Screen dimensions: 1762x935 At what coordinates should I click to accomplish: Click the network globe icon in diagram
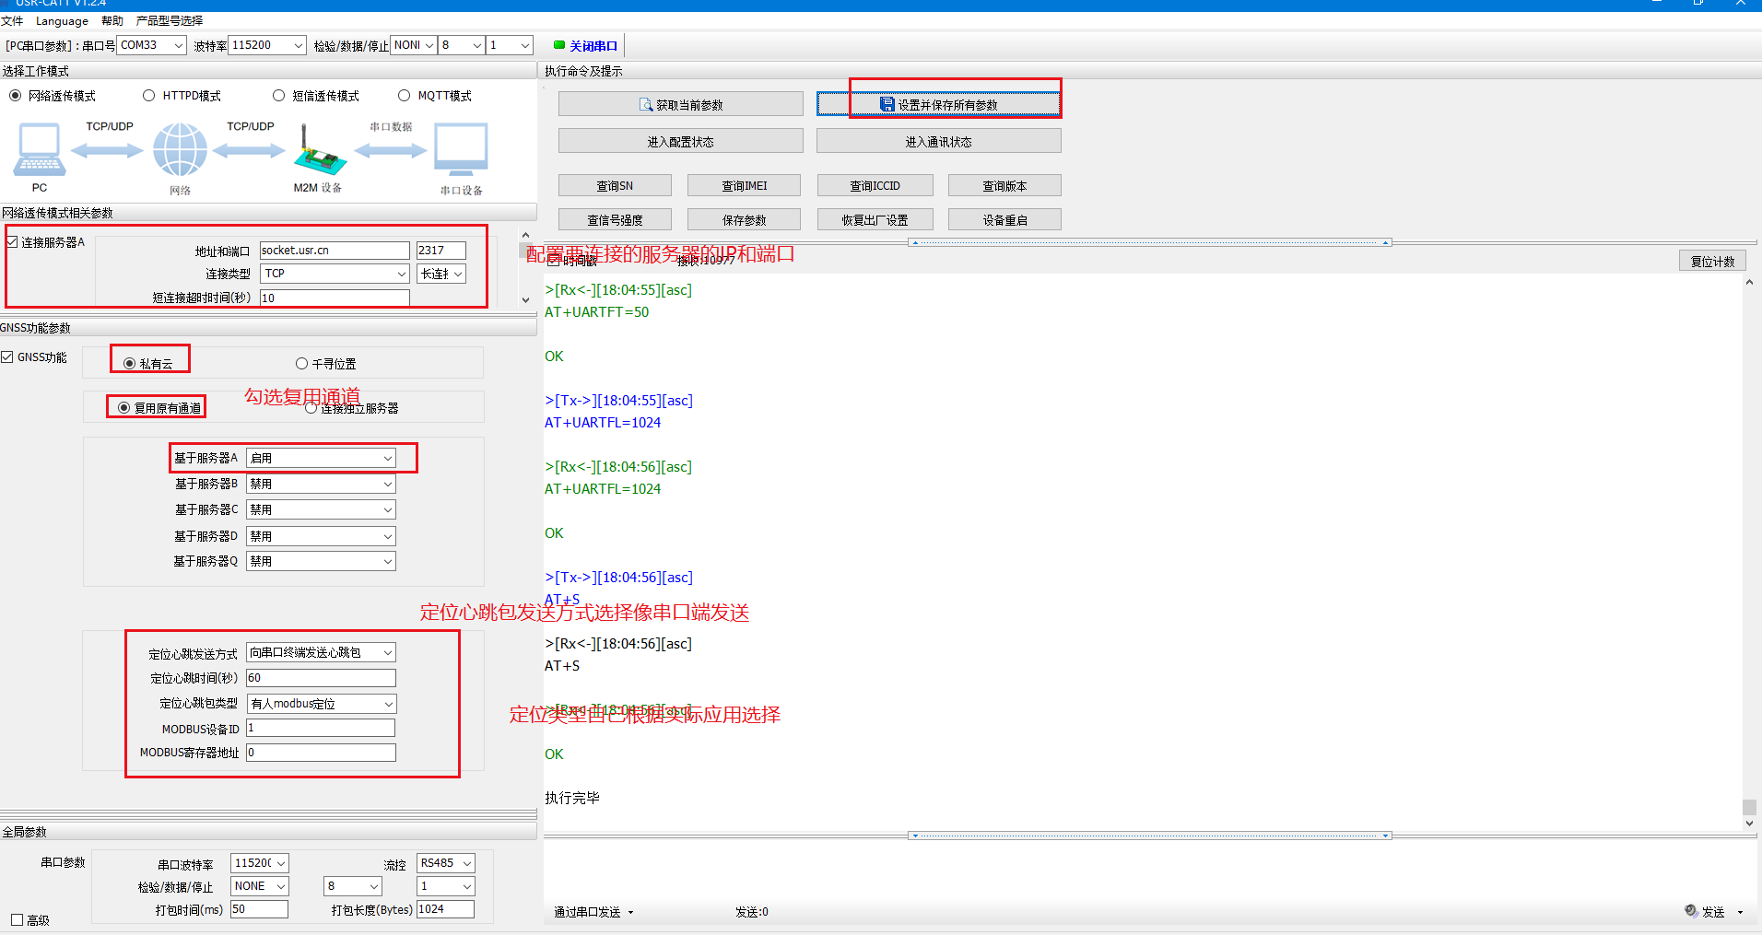click(180, 150)
